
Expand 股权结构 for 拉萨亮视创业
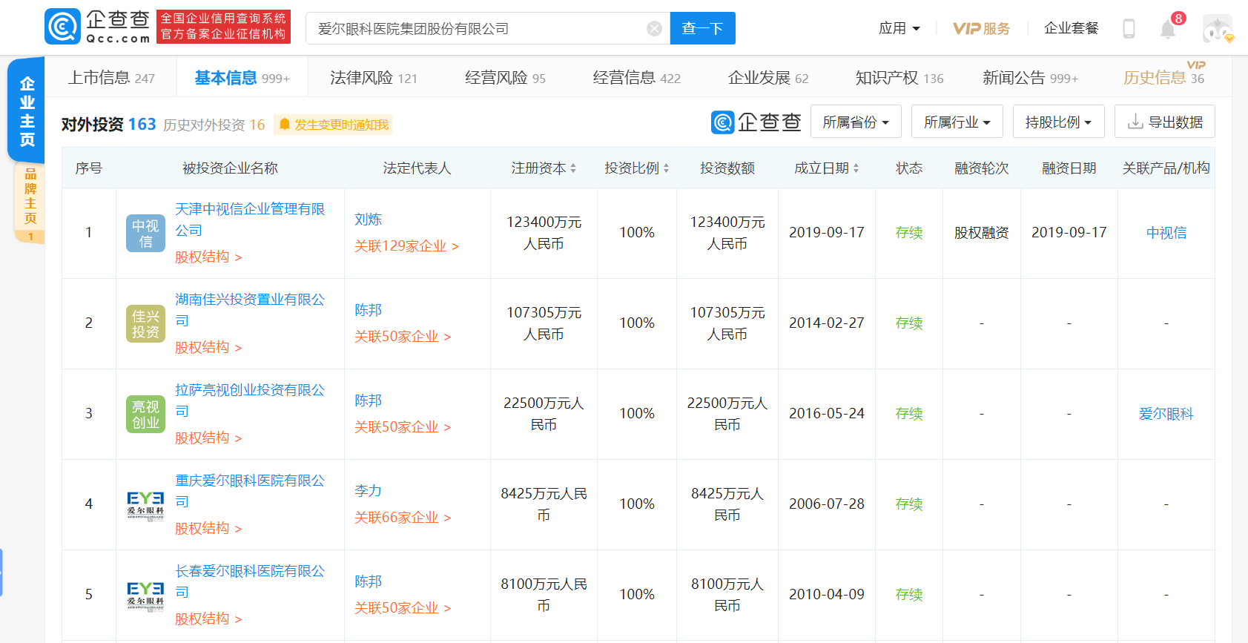point(208,438)
